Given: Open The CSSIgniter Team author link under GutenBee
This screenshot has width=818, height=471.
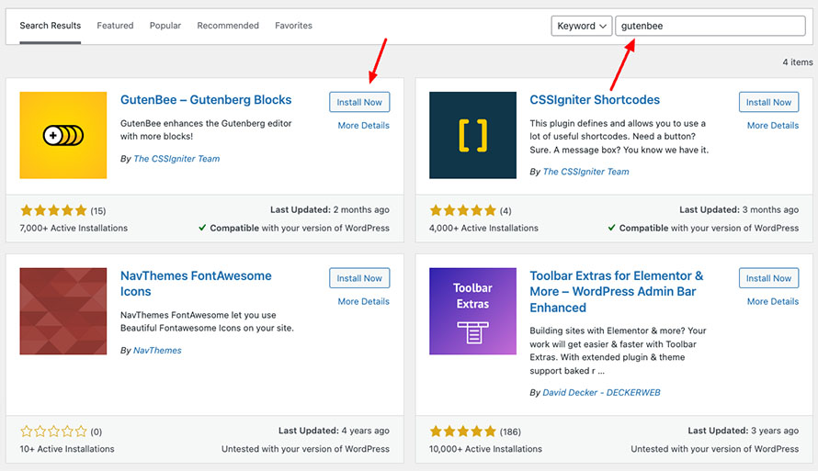Looking at the screenshot, I should (176, 159).
